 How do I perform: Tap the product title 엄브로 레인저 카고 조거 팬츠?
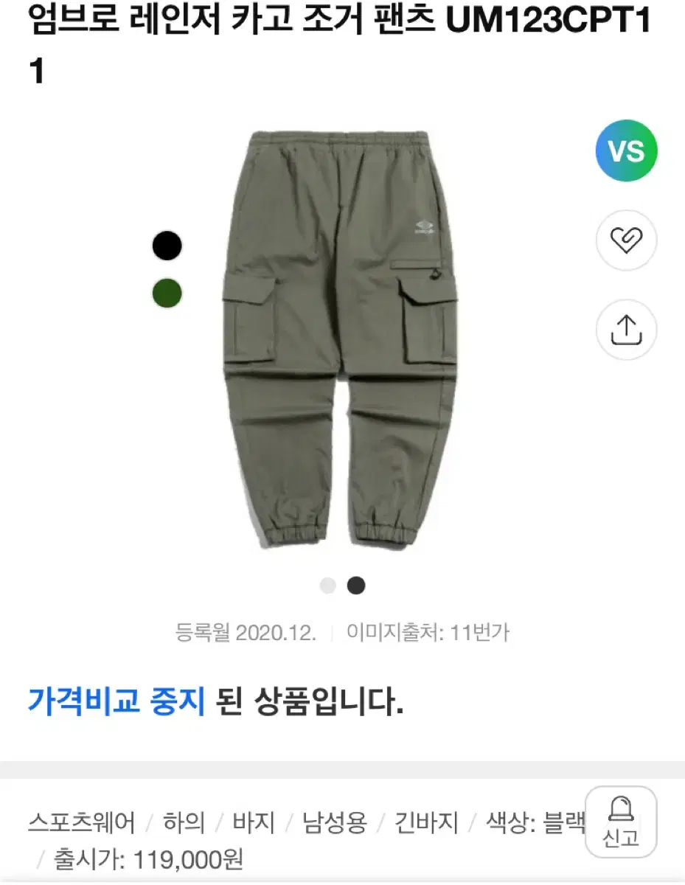(231, 22)
